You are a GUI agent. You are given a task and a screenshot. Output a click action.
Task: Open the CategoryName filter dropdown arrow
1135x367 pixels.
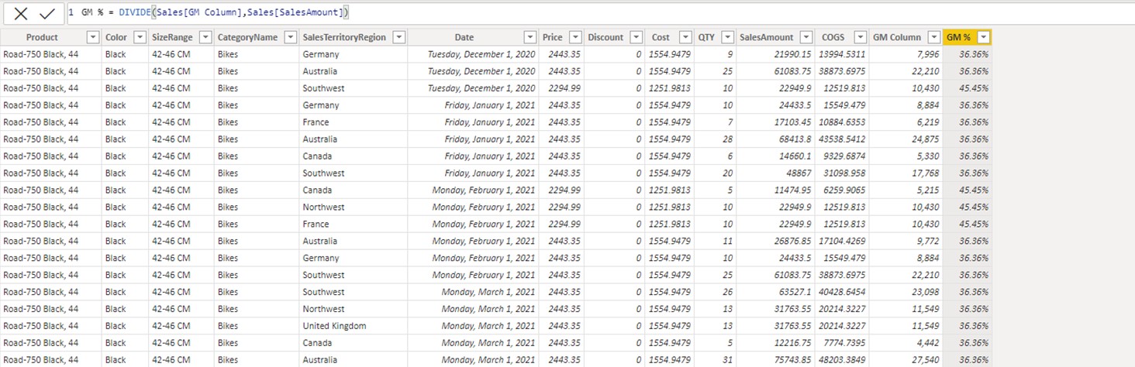(291, 37)
